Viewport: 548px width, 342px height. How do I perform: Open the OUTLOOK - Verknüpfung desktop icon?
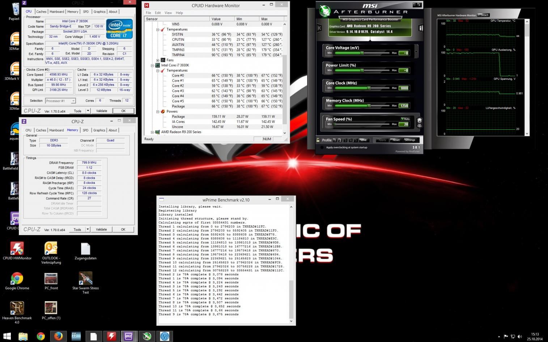point(51,253)
